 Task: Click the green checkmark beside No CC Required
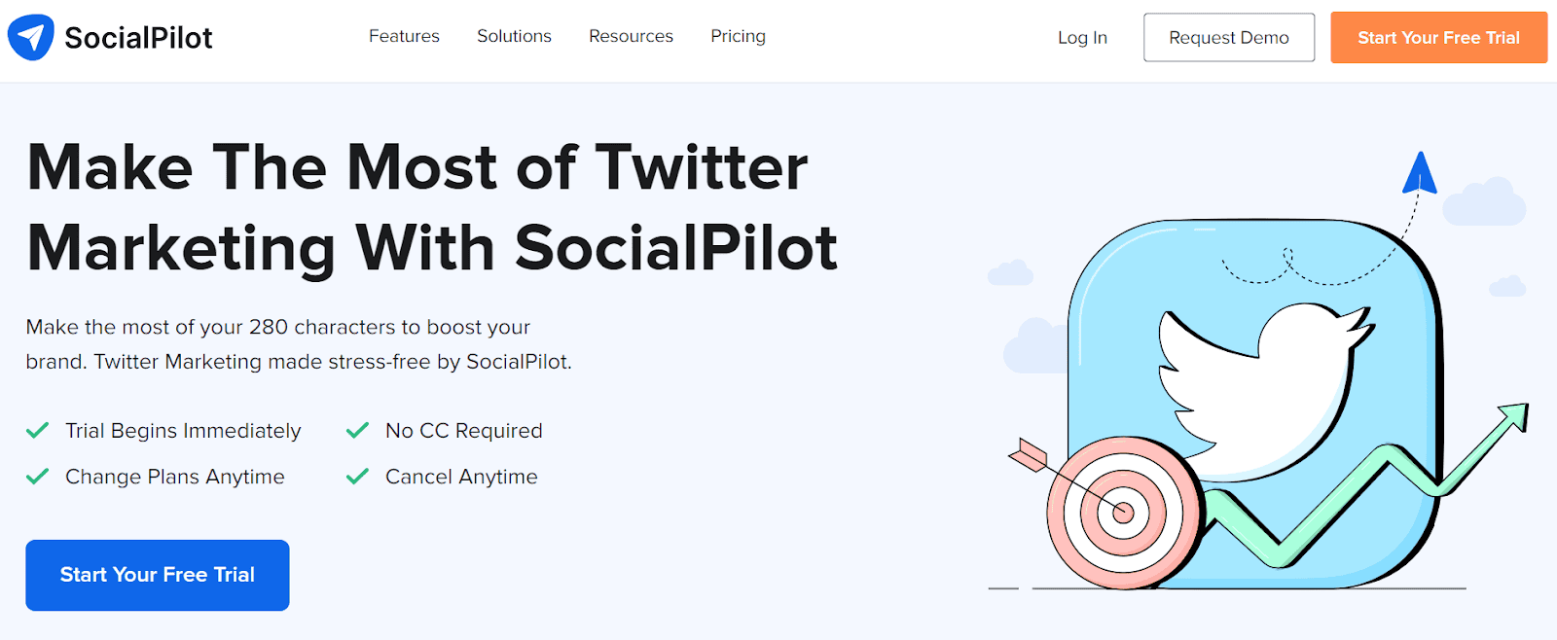358,430
